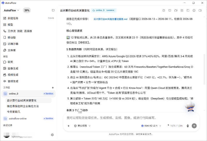Image resolution: width=207 pixels, height=141 pixels.
Task: Click the AstraFlow logo in title bar
Action: tap(3, 3)
